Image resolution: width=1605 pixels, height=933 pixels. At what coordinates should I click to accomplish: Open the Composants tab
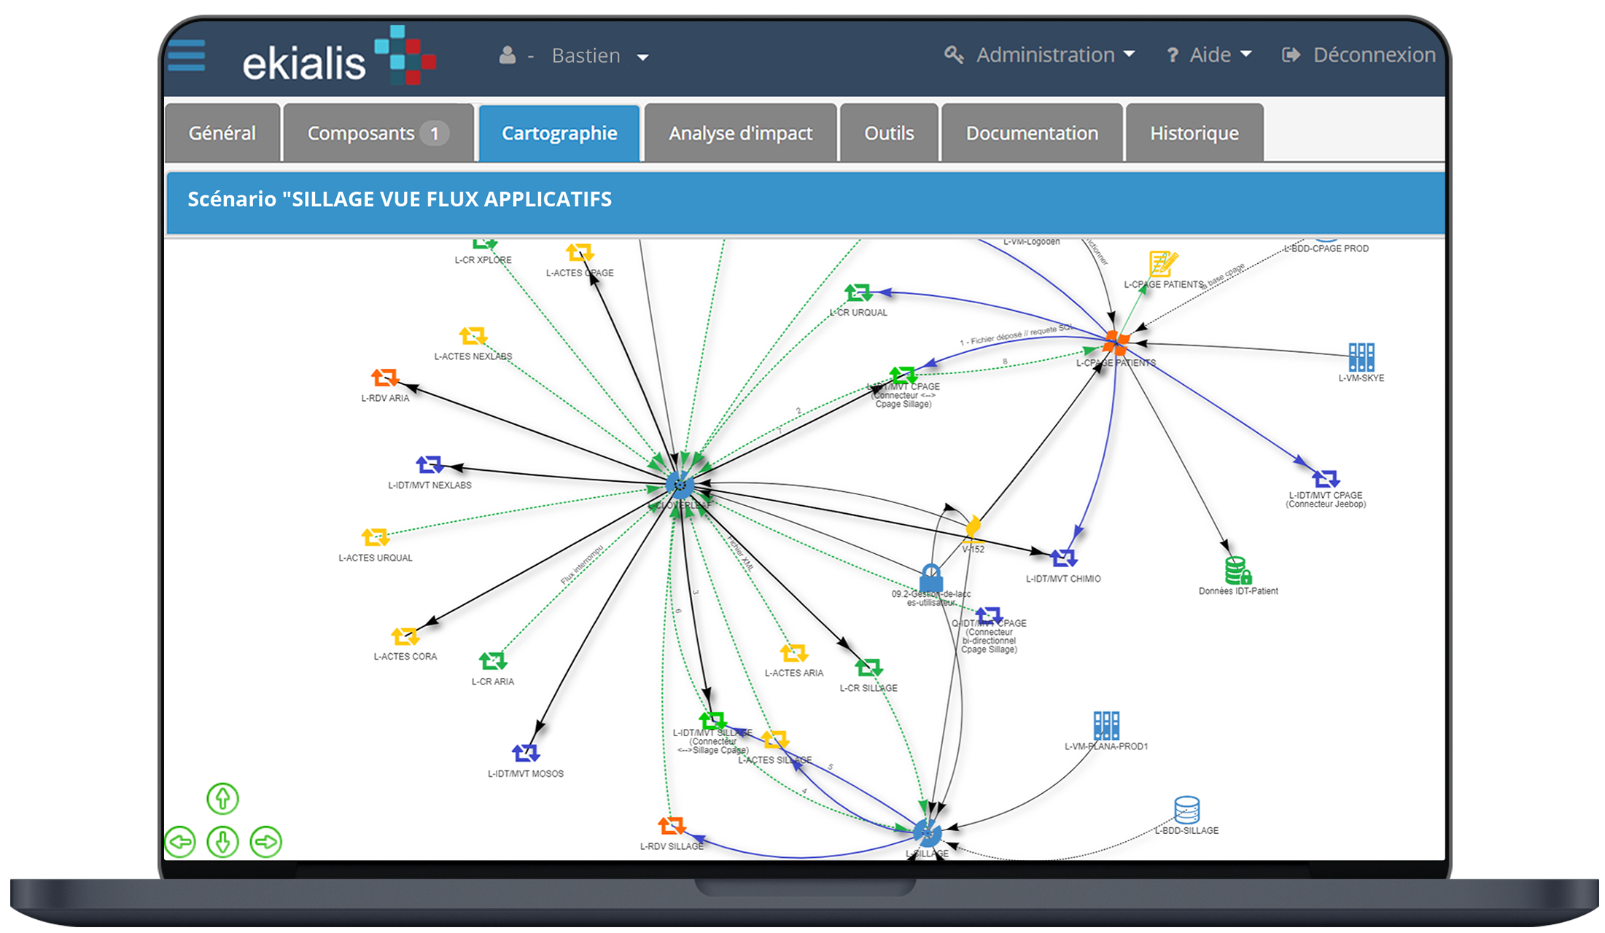378,133
